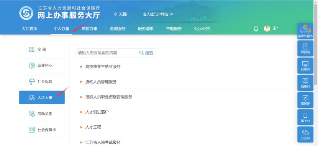Click the 省政务服务 icon in right sidebar
318x146 pixels.
coord(305,31)
